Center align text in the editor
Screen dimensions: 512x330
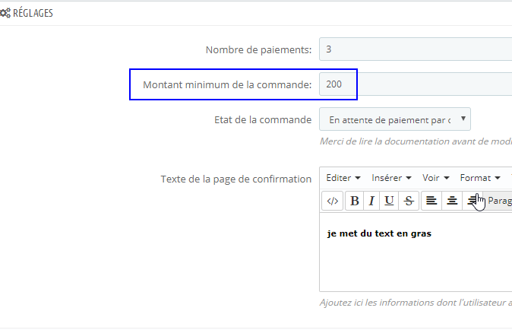(452, 201)
